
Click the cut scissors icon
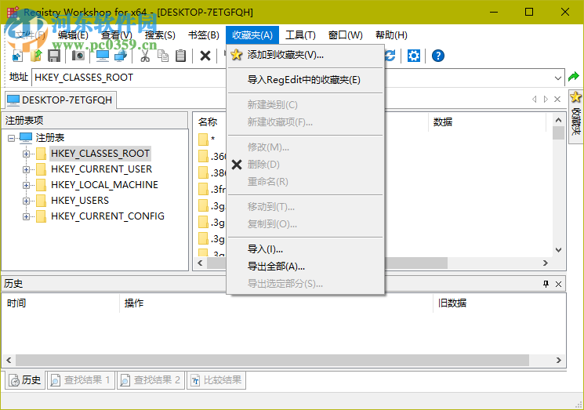(145, 56)
